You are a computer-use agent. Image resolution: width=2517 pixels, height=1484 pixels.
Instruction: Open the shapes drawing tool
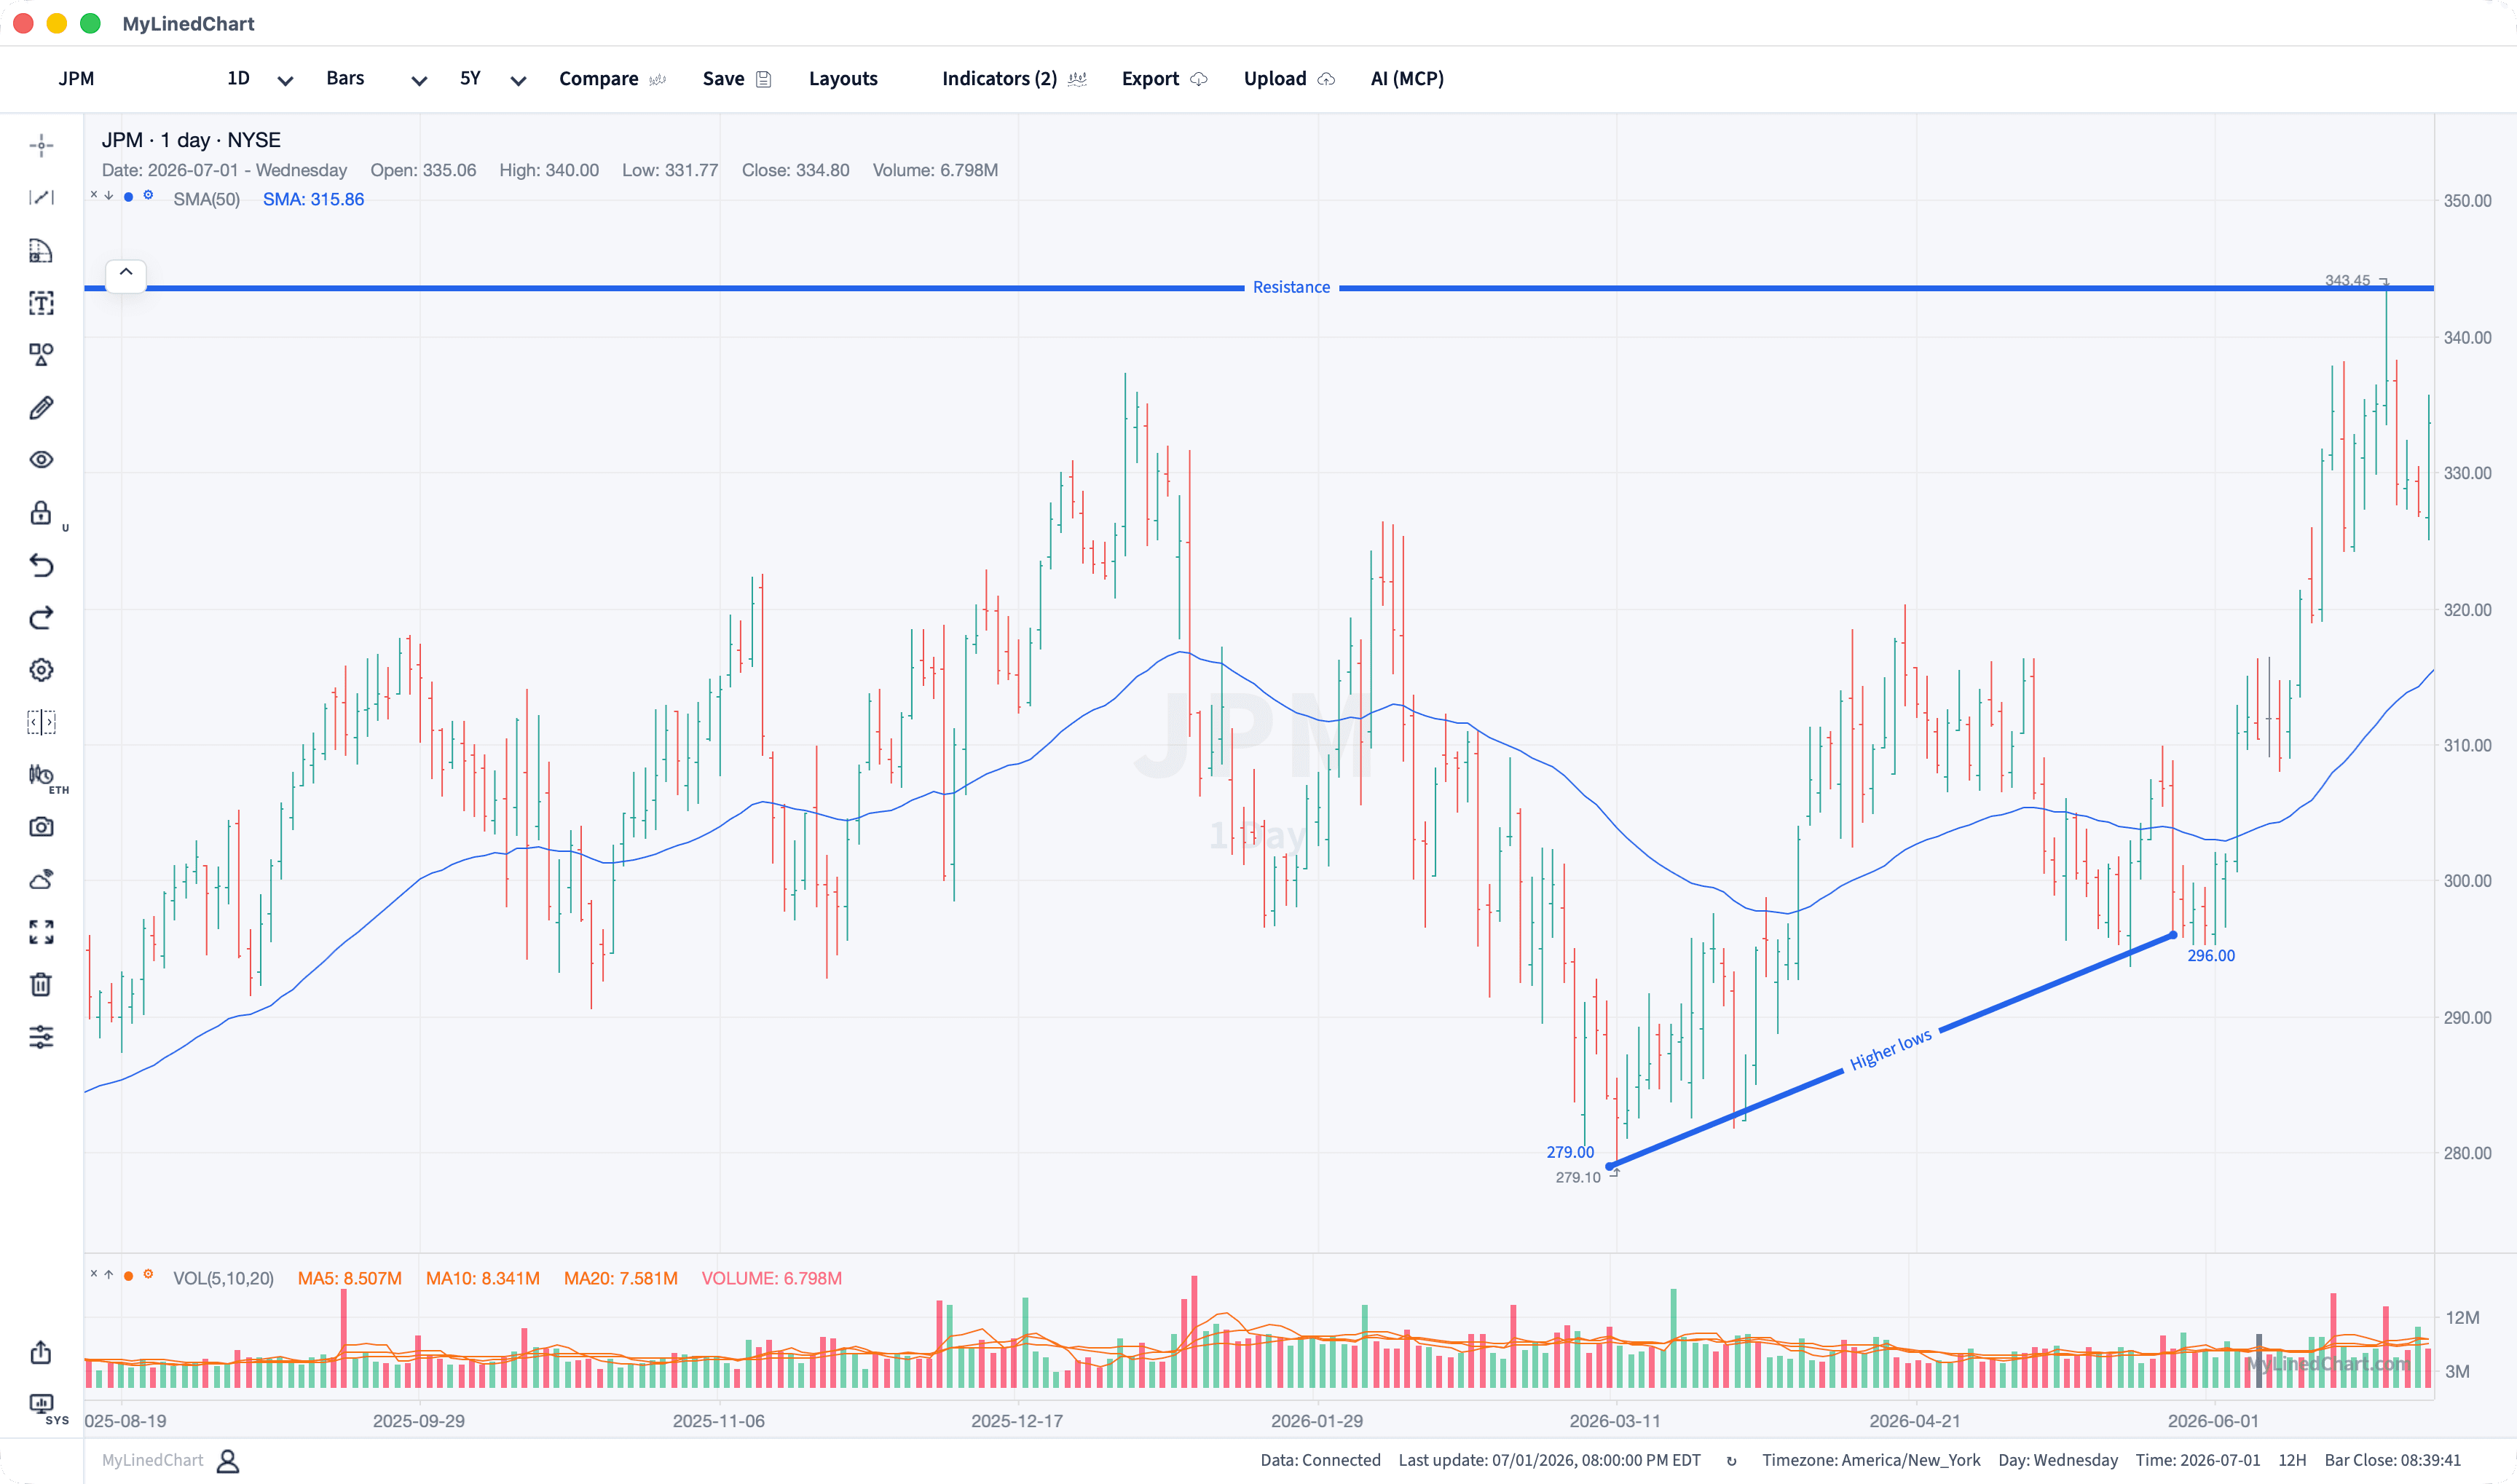tap(41, 355)
